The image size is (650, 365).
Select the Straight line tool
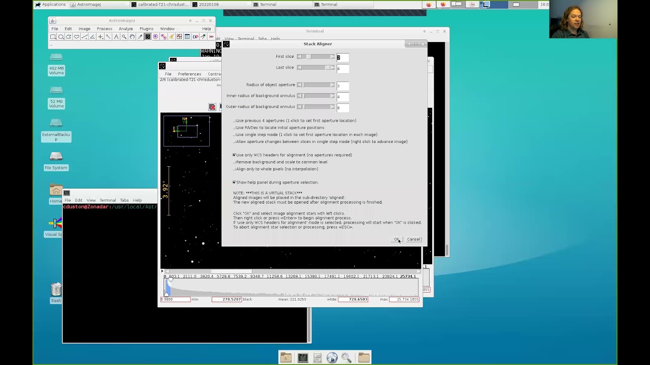[x=85, y=36]
